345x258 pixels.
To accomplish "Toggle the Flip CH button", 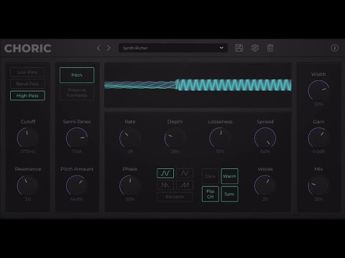I will coord(211,194).
